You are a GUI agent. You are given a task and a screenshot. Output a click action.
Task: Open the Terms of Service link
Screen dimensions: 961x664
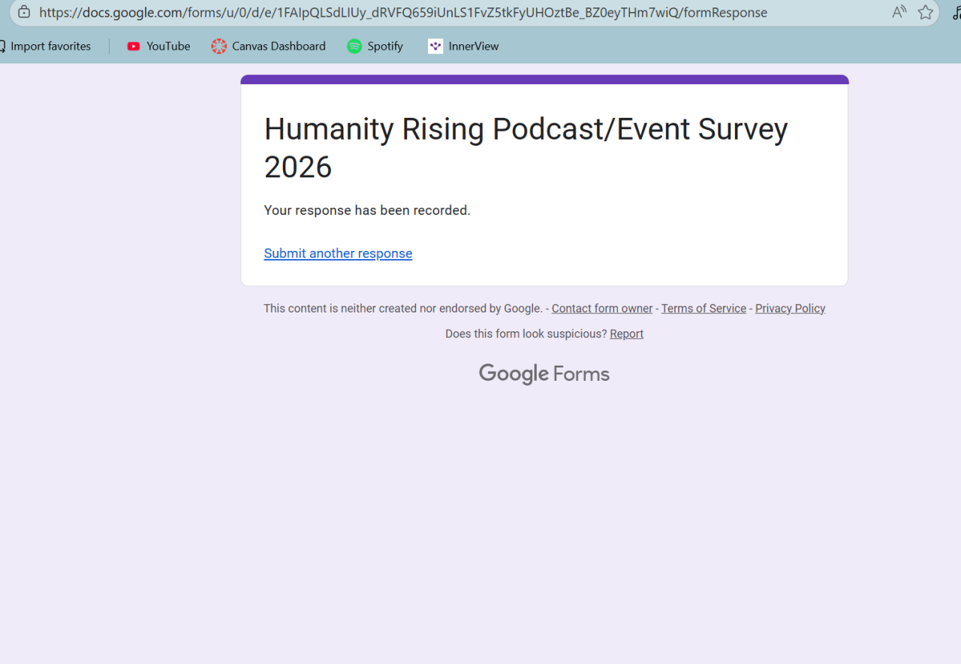[703, 309]
